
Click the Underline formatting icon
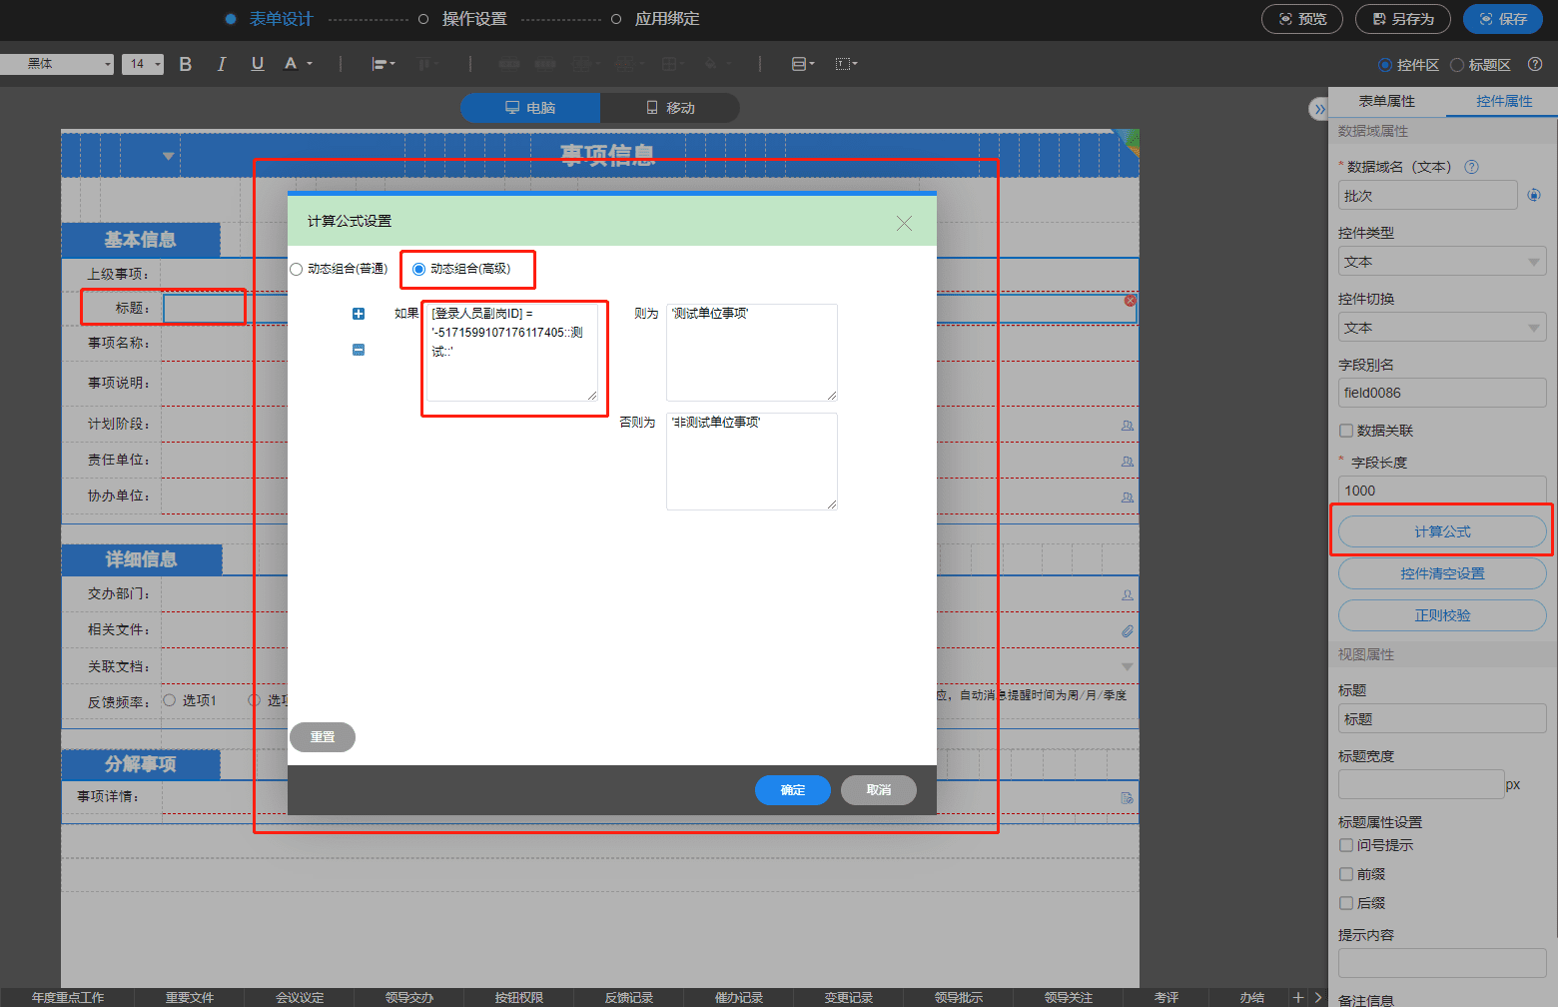click(x=258, y=64)
